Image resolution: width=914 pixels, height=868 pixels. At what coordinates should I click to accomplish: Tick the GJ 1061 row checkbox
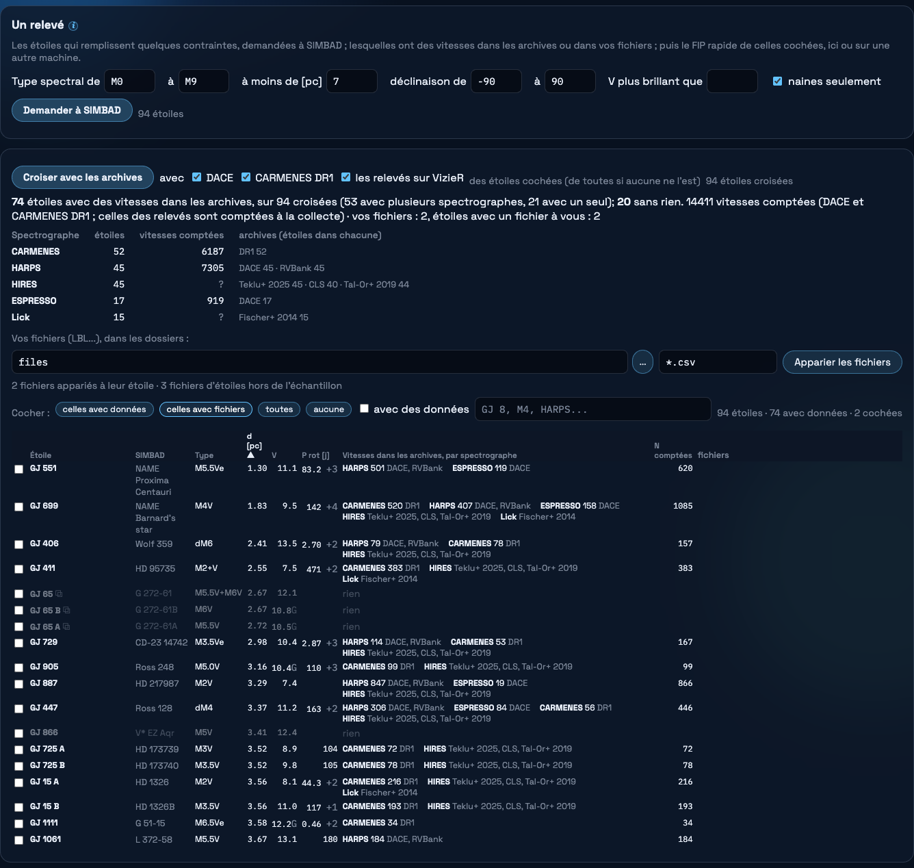coord(19,840)
